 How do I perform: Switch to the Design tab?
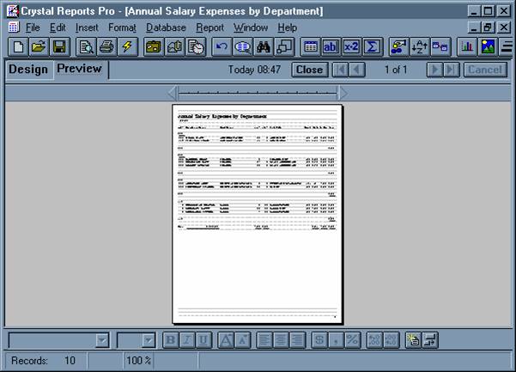(28, 70)
